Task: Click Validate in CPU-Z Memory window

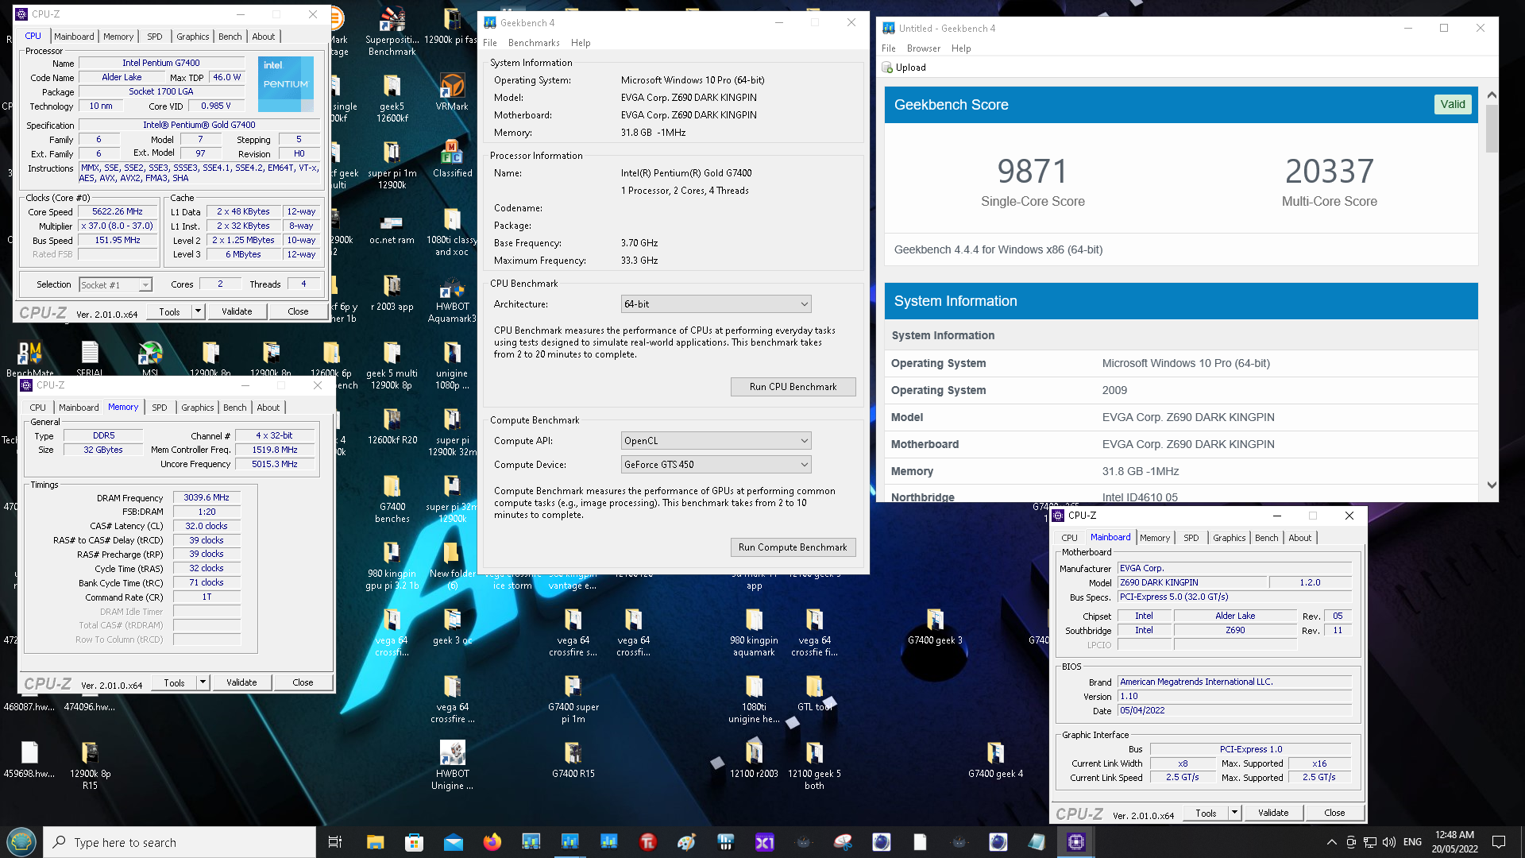Action: (x=241, y=682)
